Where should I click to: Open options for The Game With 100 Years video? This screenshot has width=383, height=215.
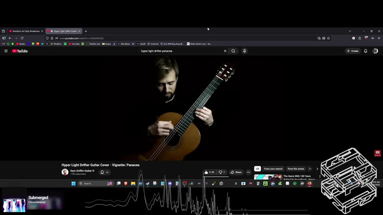coord(320,176)
